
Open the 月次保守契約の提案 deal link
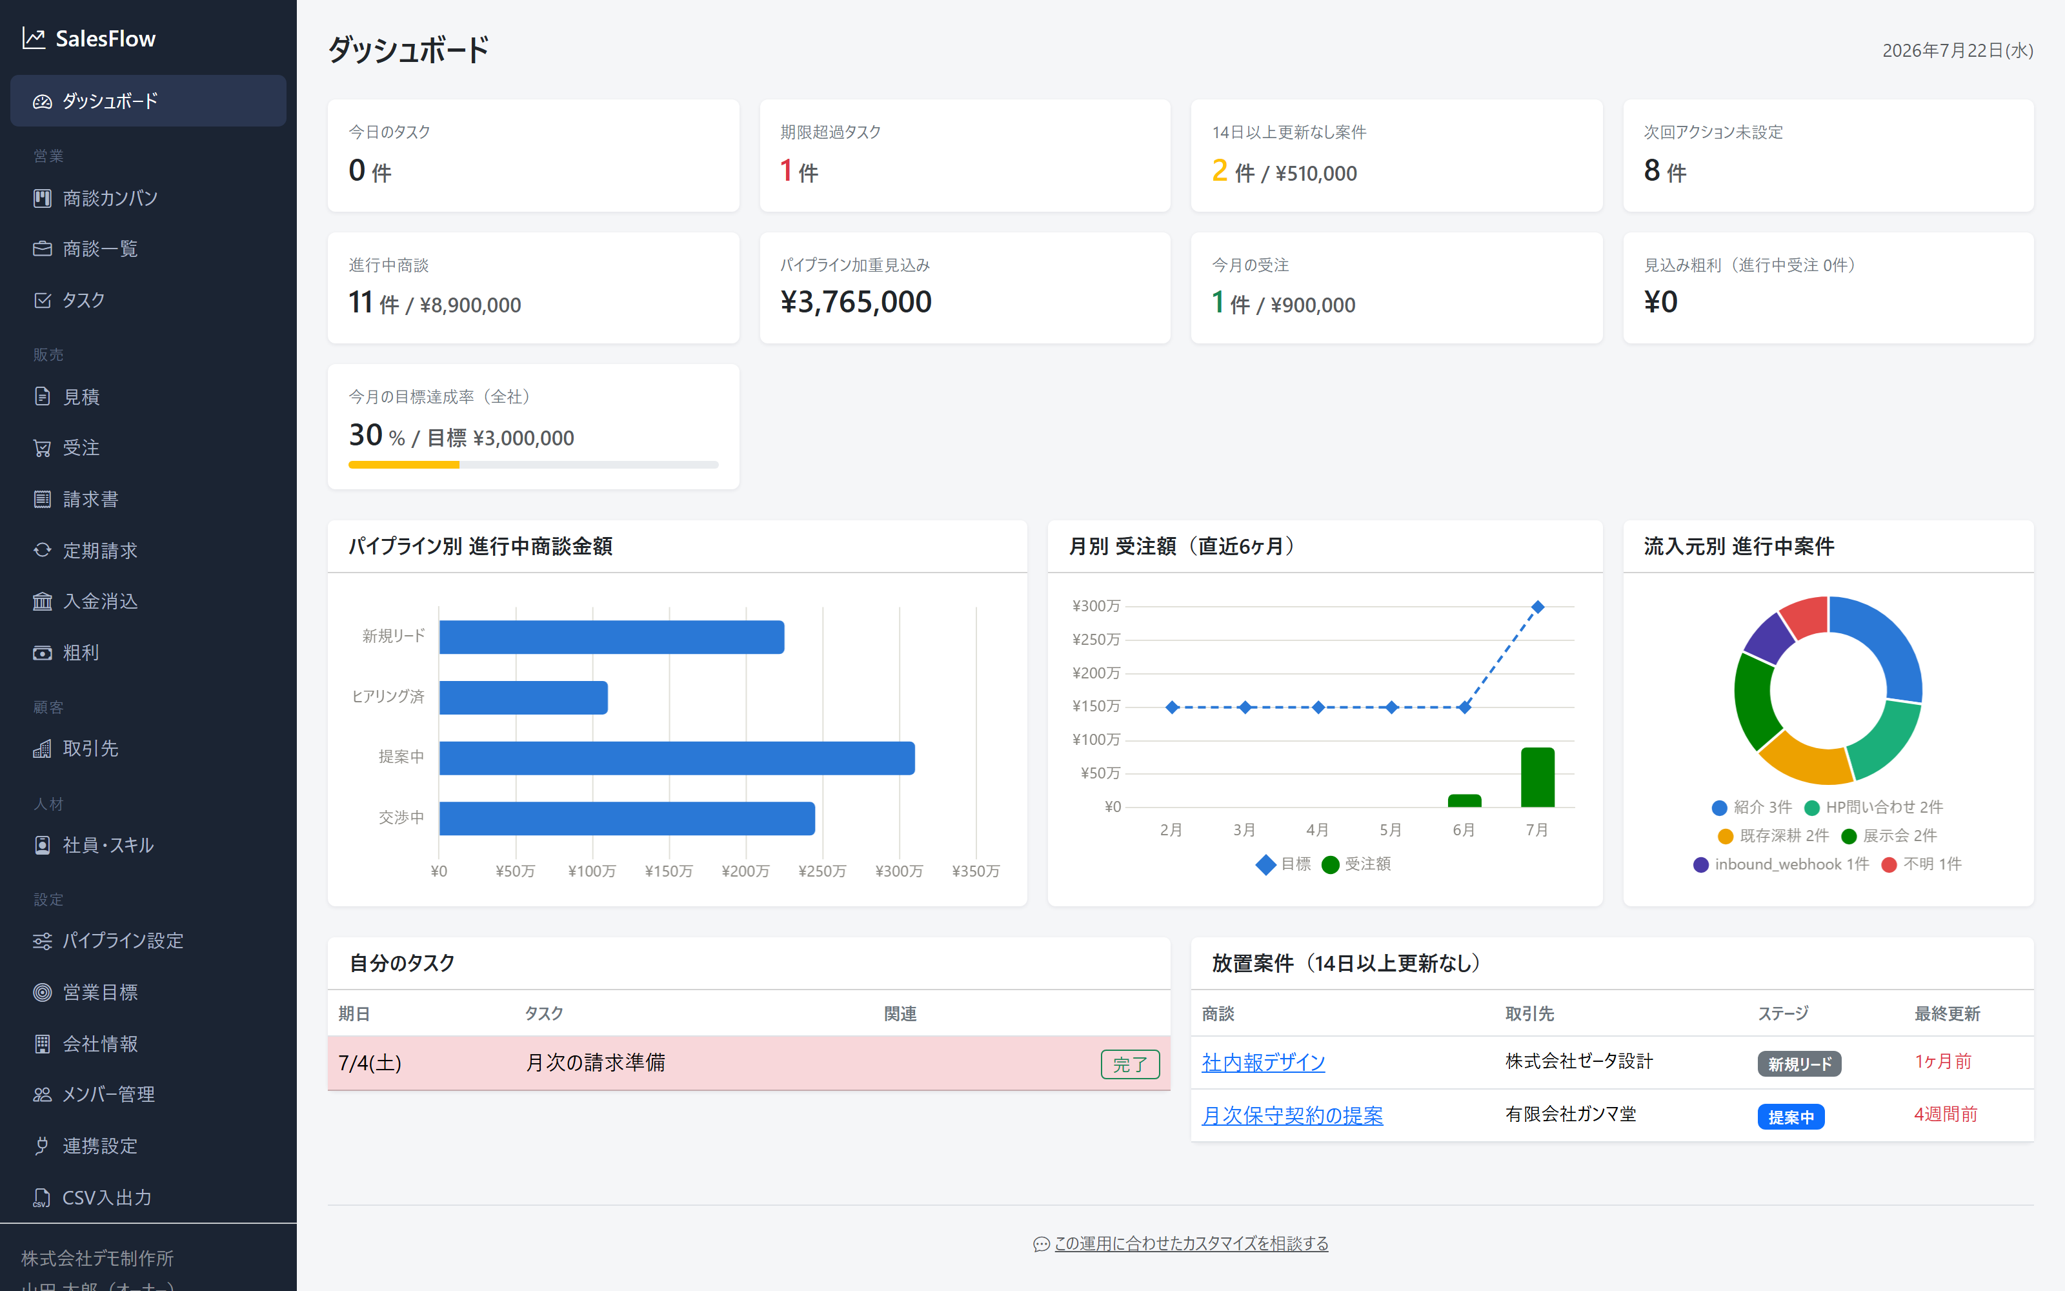1292,1115
